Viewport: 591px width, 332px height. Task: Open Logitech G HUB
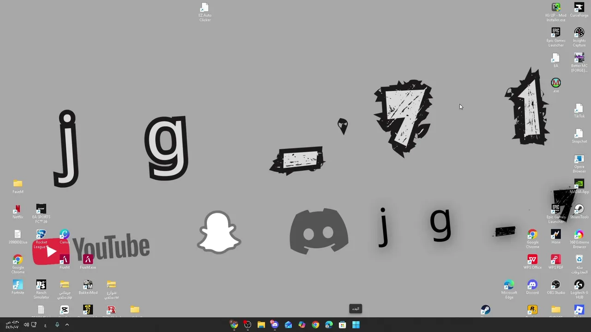(x=579, y=289)
